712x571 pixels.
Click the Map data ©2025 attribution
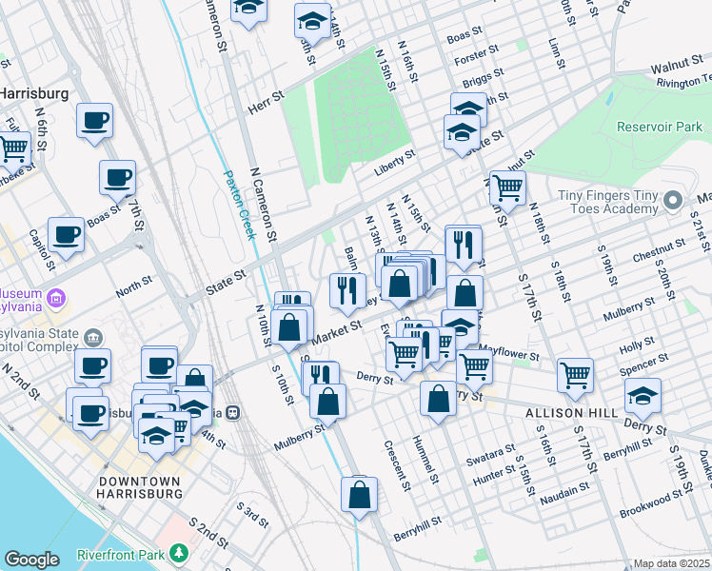(x=671, y=563)
